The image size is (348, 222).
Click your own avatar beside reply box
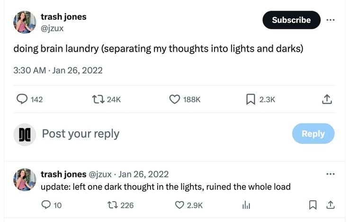(25, 134)
